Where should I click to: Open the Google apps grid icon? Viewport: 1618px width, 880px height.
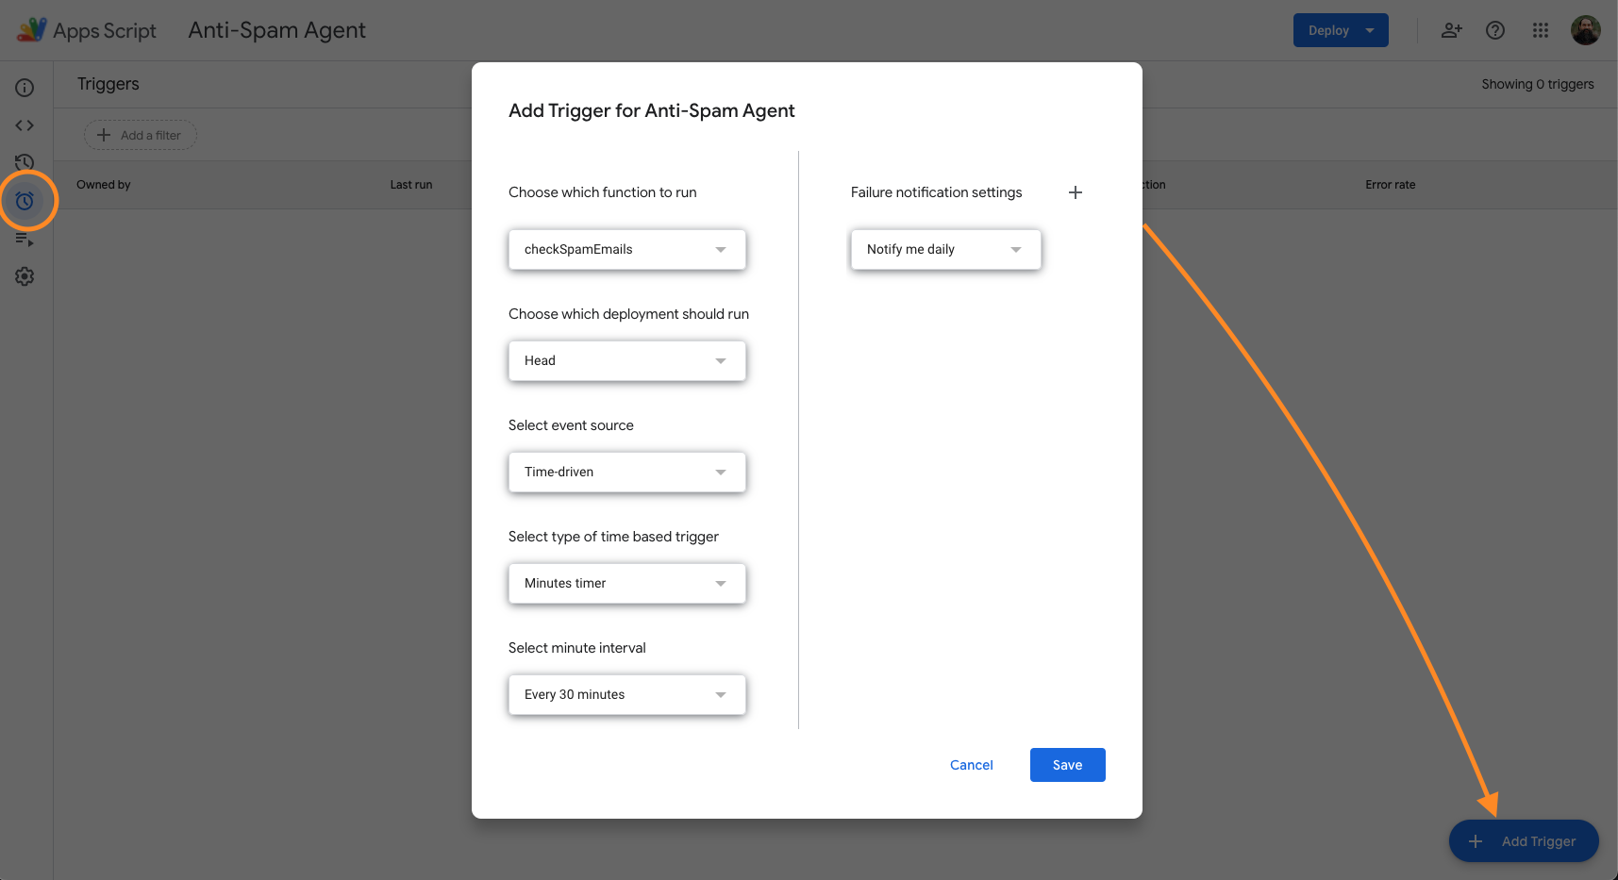pyautogui.click(x=1541, y=30)
